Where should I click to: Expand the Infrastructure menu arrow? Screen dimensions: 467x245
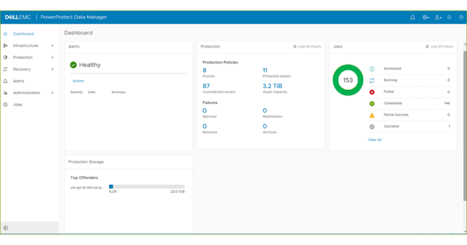[52, 46]
